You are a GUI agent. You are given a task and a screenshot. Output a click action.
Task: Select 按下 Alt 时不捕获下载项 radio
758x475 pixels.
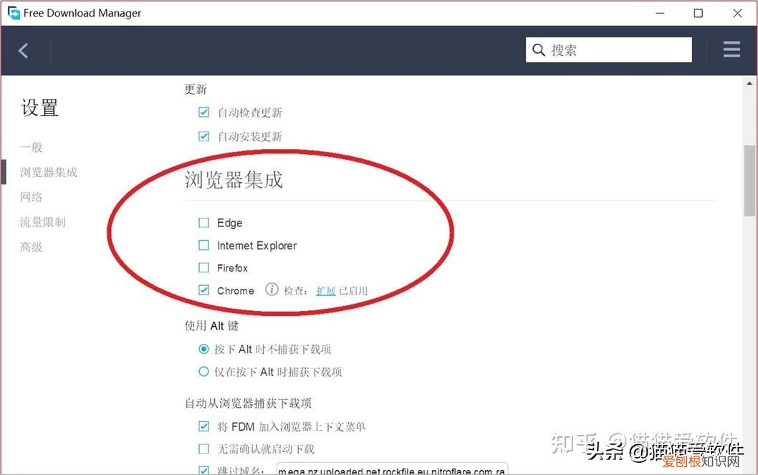tap(203, 349)
